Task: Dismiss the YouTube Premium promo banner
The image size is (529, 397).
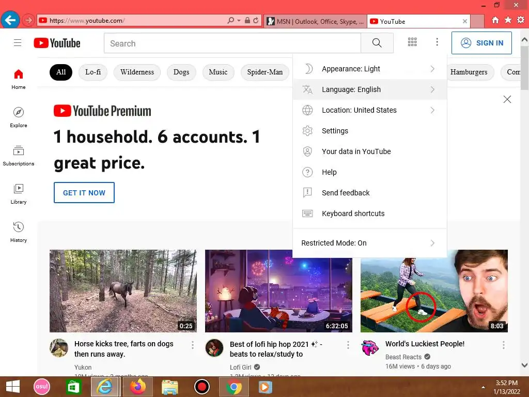Action: [507, 99]
